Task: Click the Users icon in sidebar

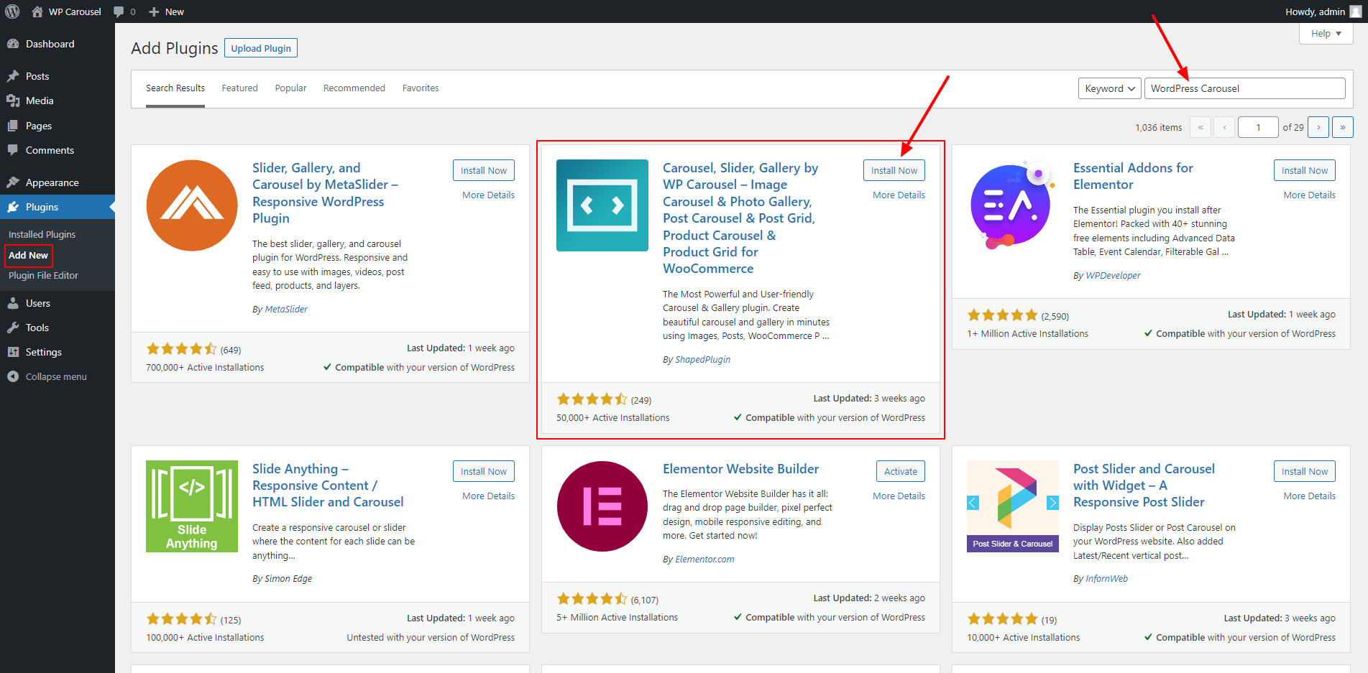Action: tap(13, 303)
